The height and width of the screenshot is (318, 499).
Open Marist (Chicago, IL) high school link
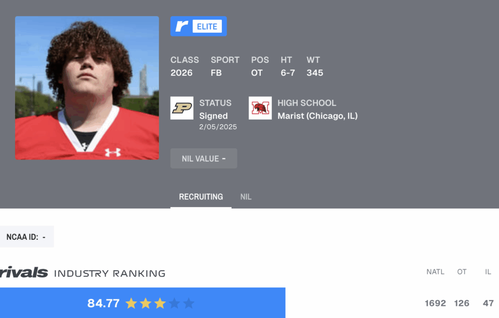coord(318,116)
